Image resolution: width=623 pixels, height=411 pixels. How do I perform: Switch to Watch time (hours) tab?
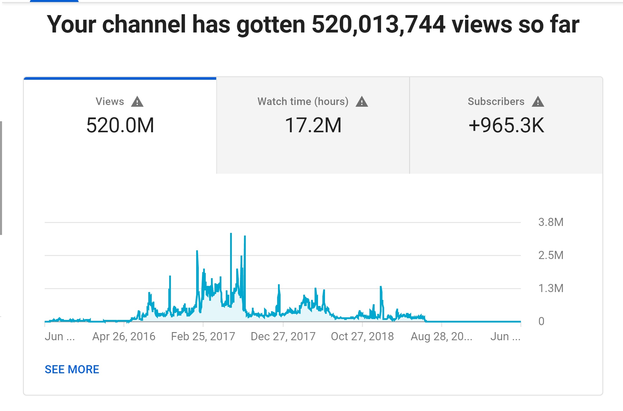coord(313,125)
